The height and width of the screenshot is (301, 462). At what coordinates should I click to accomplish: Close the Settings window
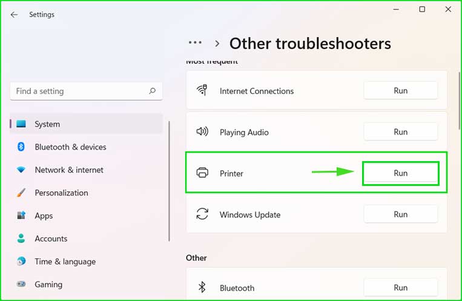click(448, 10)
